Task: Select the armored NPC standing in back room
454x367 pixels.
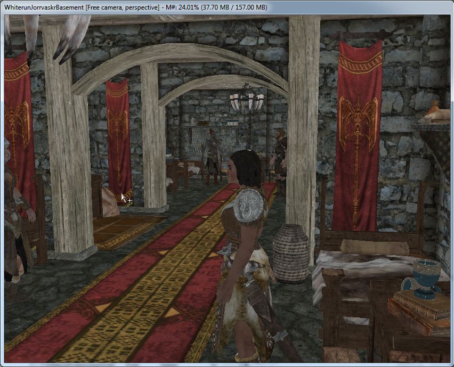Action: [x=212, y=157]
